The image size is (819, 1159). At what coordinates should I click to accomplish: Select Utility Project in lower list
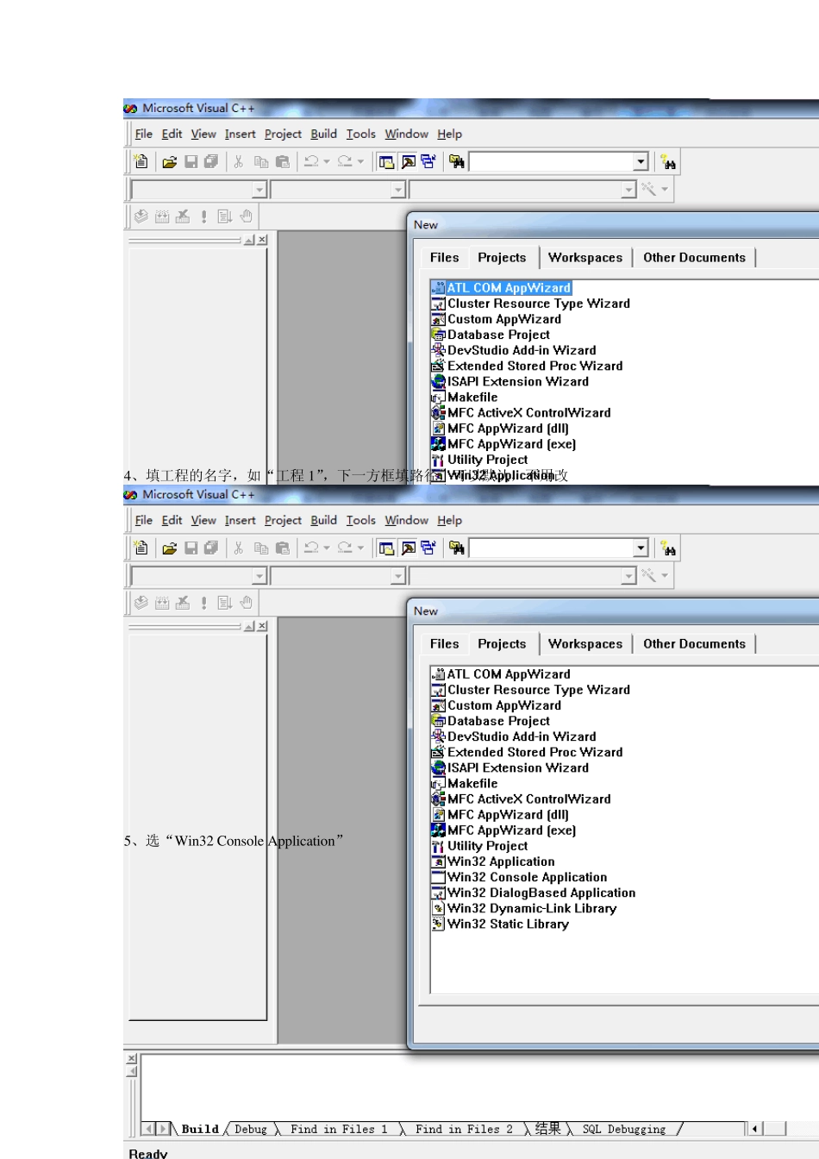click(479, 846)
